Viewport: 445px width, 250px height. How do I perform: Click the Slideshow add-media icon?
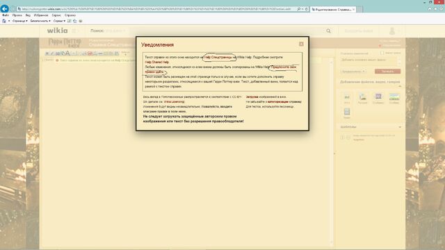pos(378,99)
